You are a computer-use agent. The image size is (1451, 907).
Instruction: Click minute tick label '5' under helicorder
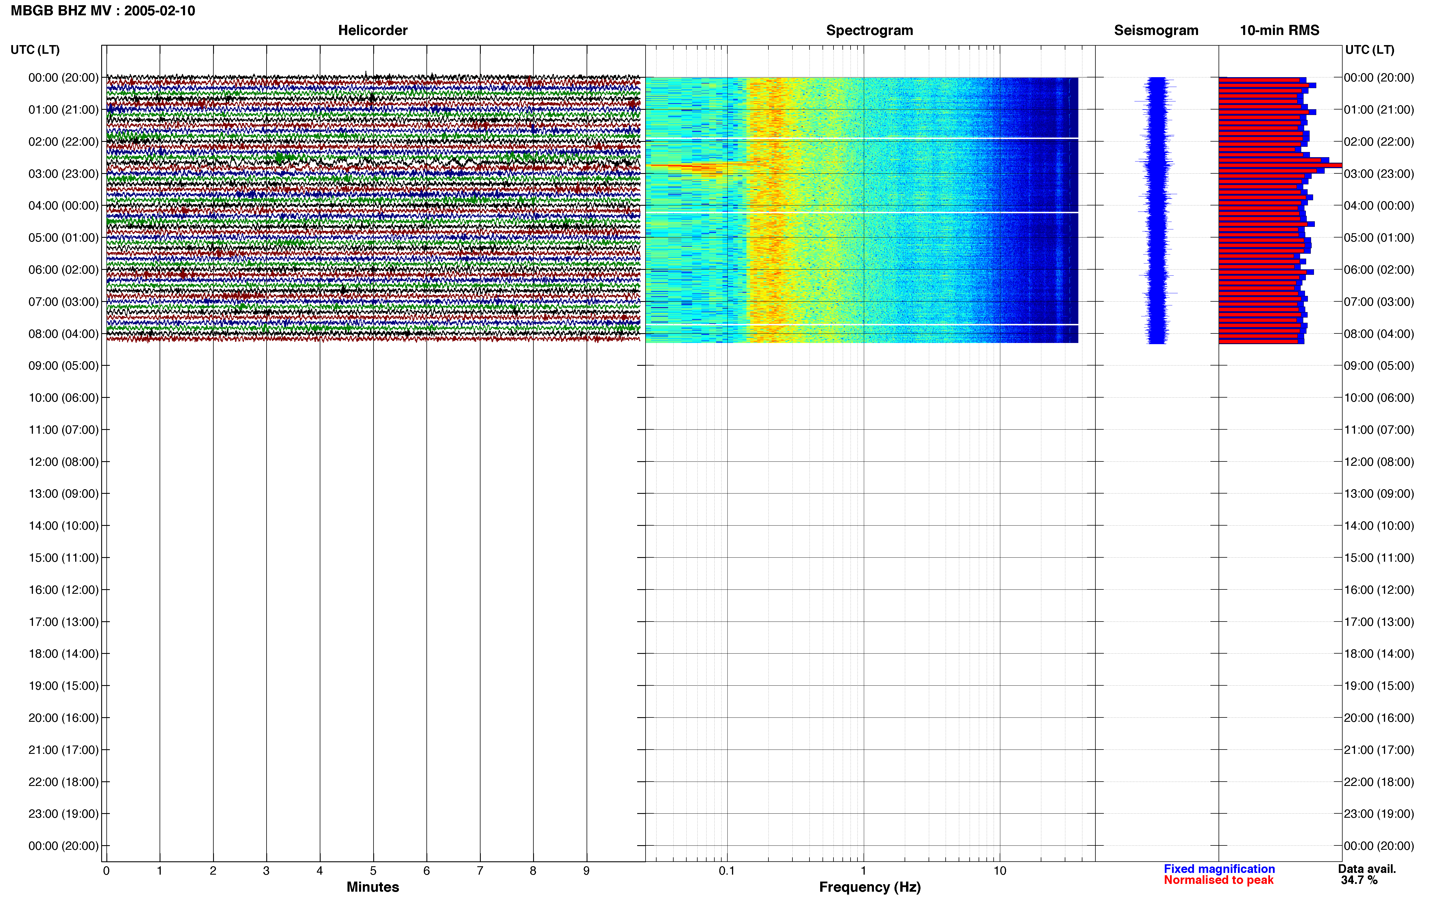pyautogui.click(x=373, y=870)
